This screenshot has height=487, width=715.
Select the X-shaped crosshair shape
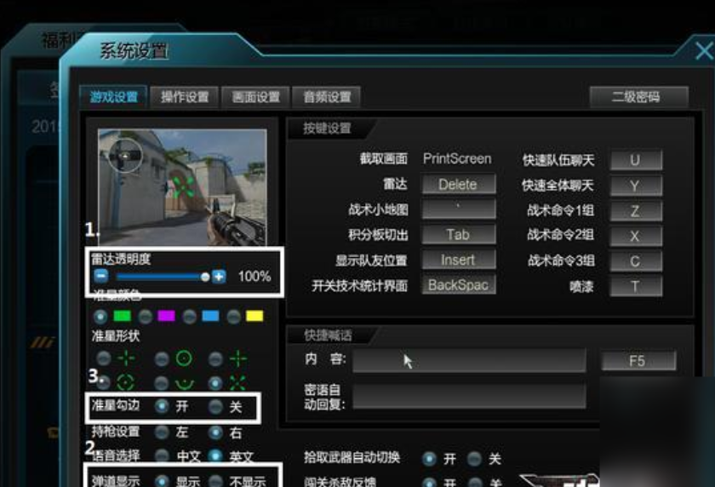(x=214, y=383)
